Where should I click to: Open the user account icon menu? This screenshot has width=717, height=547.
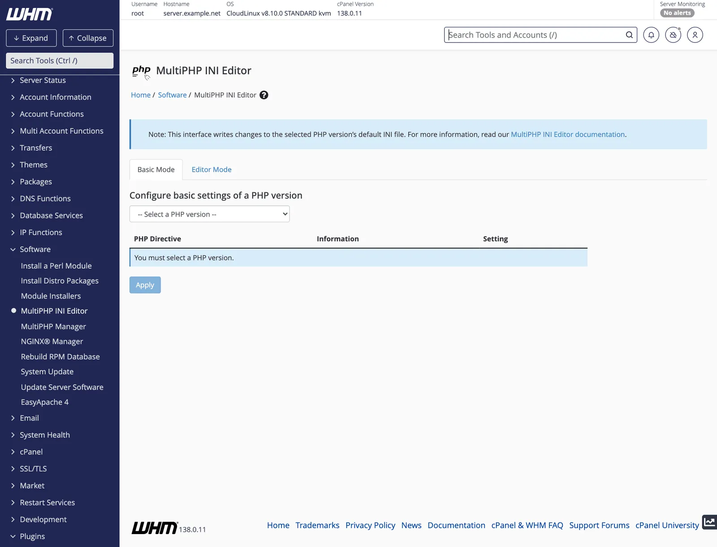tap(695, 35)
